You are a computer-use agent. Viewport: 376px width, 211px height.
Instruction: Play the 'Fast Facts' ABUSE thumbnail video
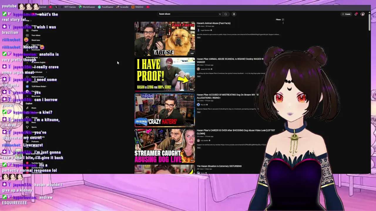pyautogui.click(x=164, y=38)
